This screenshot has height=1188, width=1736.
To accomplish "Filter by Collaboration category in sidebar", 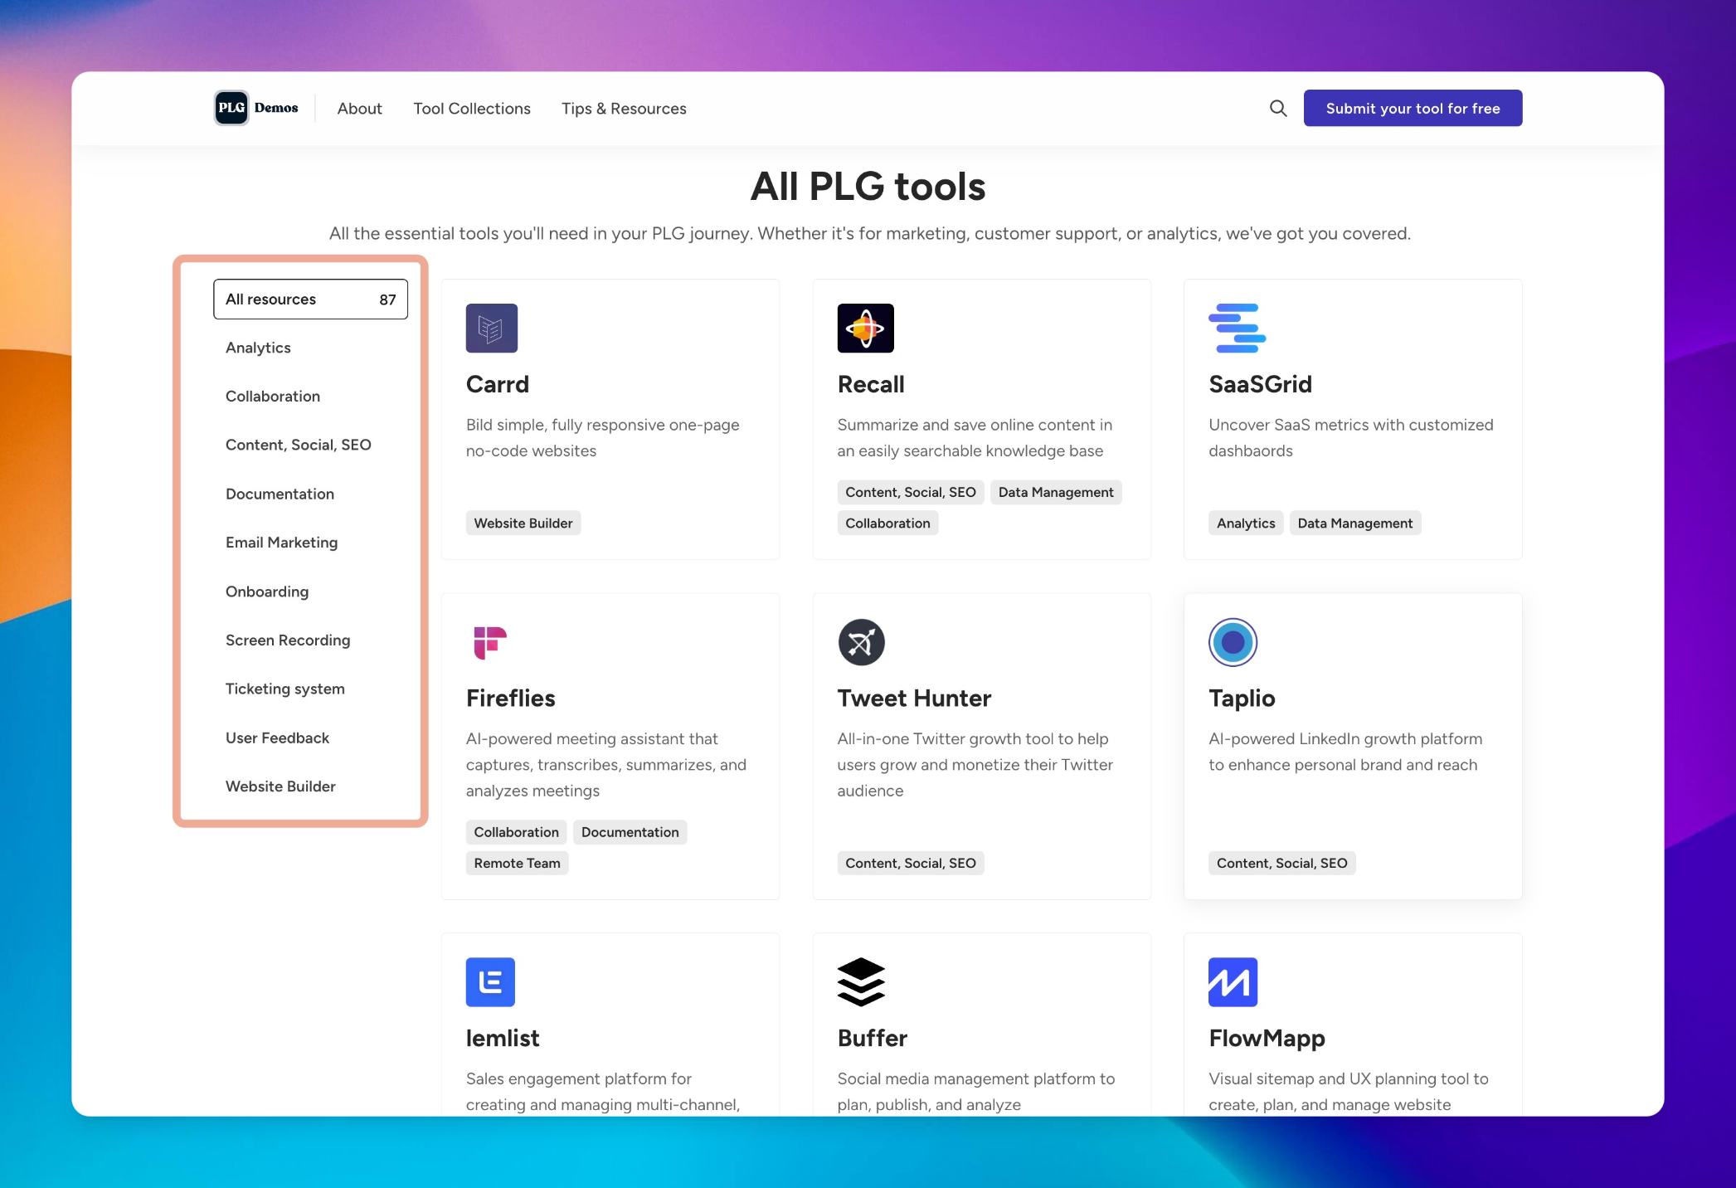I will pyautogui.click(x=273, y=397).
